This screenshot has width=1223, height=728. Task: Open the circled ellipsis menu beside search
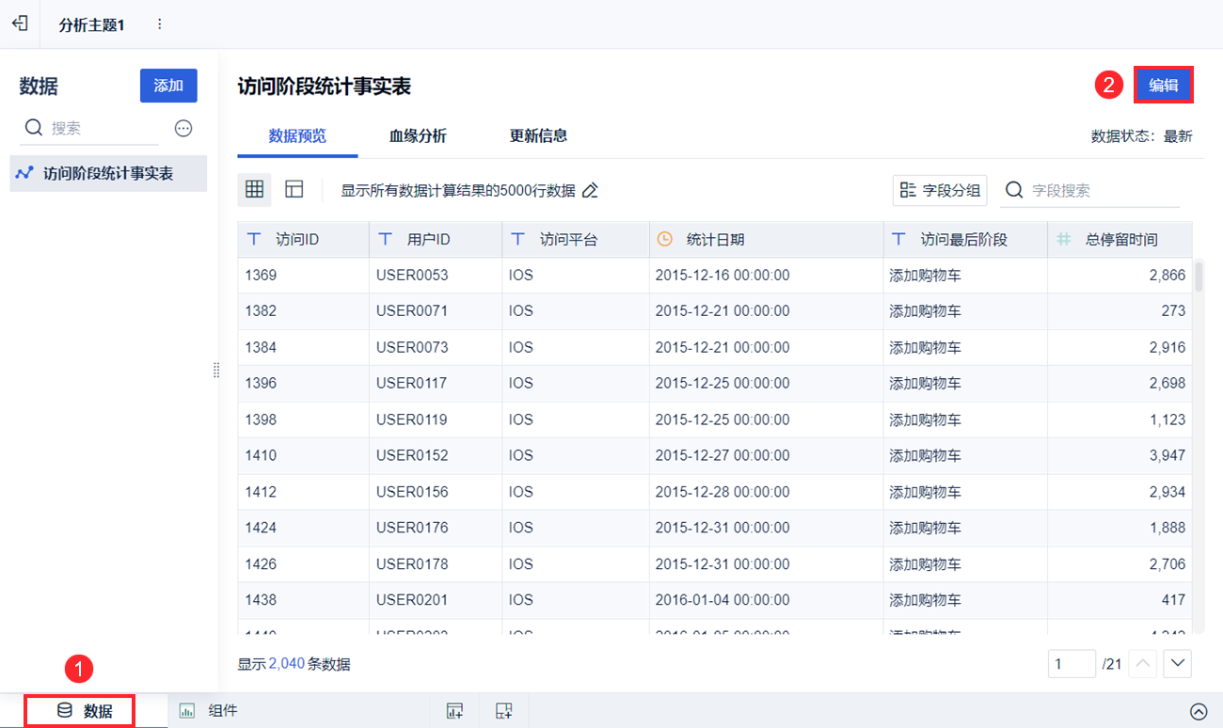(x=183, y=128)
